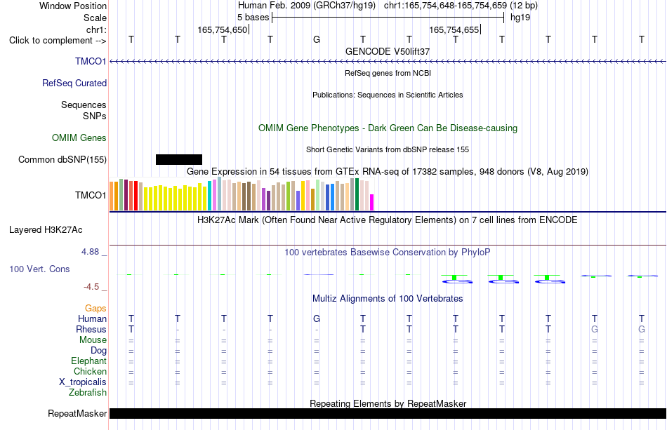Viewport: 667px width, 430px height.
Task: Click the RepeatMasker track label
Action: click(77, 413)
